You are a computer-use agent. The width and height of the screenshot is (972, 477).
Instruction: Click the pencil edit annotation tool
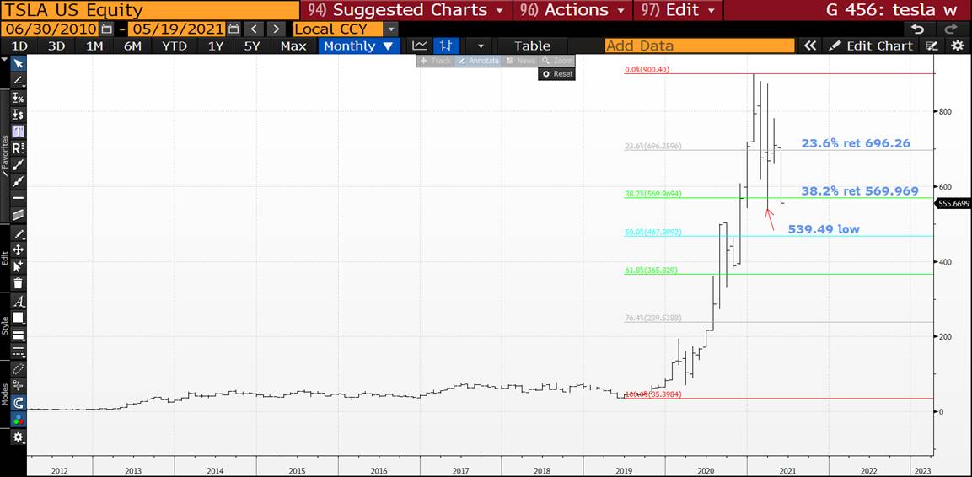click(18, 233)
